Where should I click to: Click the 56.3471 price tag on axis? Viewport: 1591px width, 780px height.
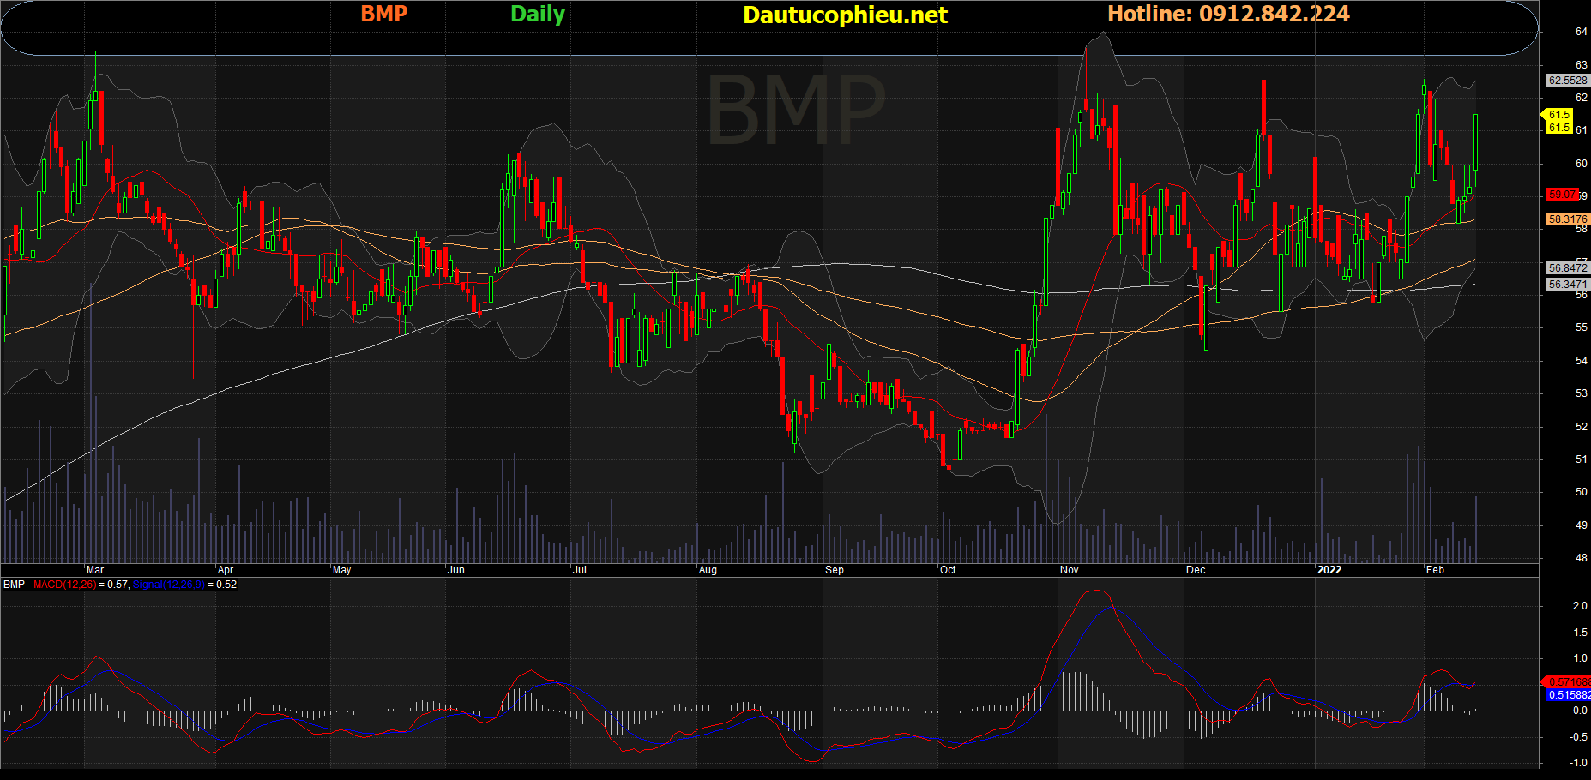tap(1567, 285)
